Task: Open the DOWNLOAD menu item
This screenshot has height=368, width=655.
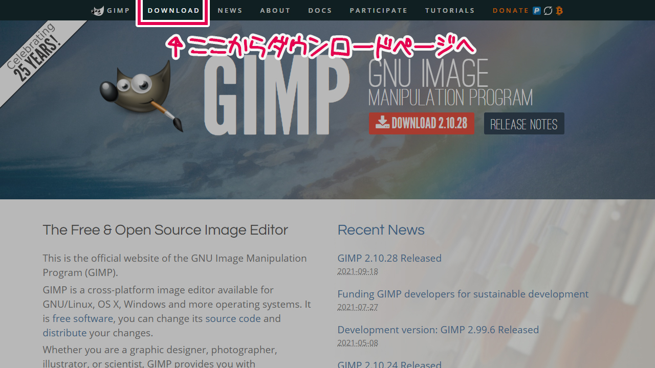Action: coord(173,10)
